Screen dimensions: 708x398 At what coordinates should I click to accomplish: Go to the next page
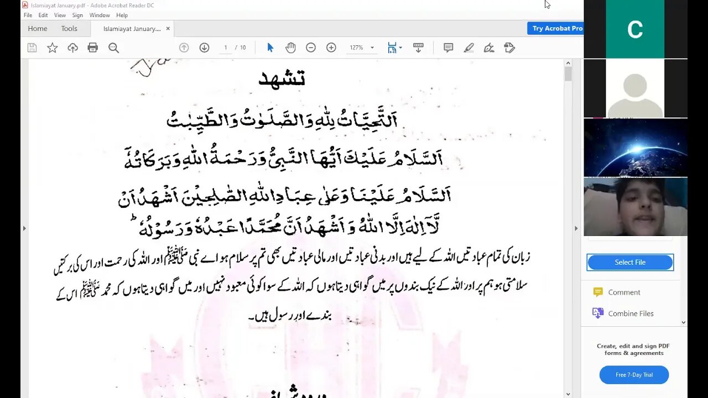[204, 48]
